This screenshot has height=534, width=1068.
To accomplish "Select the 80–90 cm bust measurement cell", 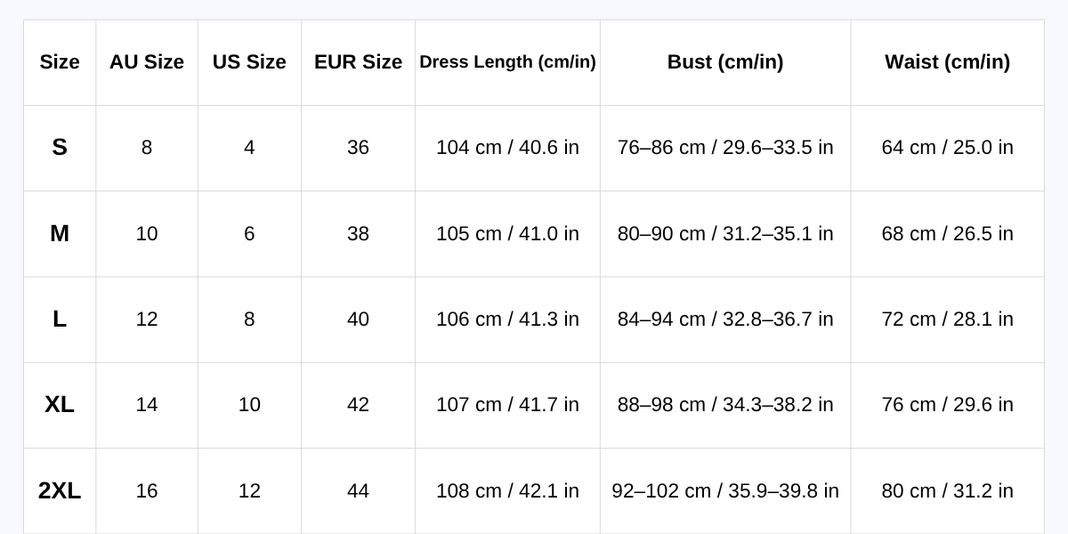I will point(725,233).
